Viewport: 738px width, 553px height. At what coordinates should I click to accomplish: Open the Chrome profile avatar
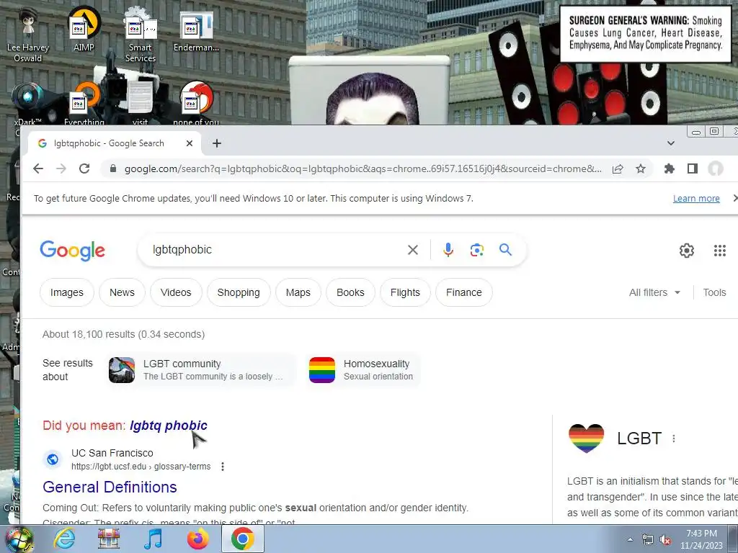[716, 168]
